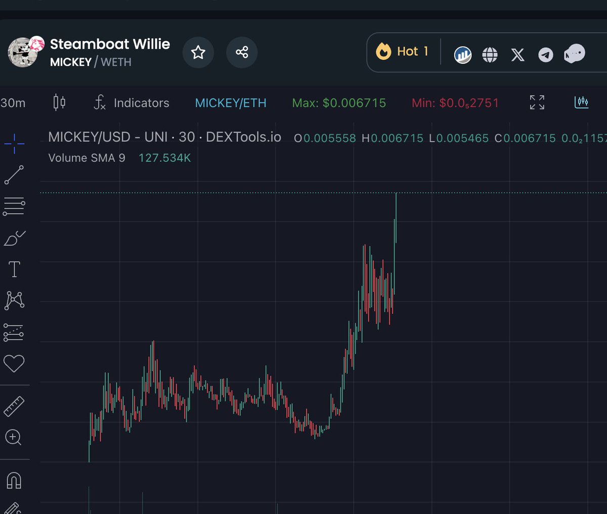Select the crosshair cursor tool

14,143
